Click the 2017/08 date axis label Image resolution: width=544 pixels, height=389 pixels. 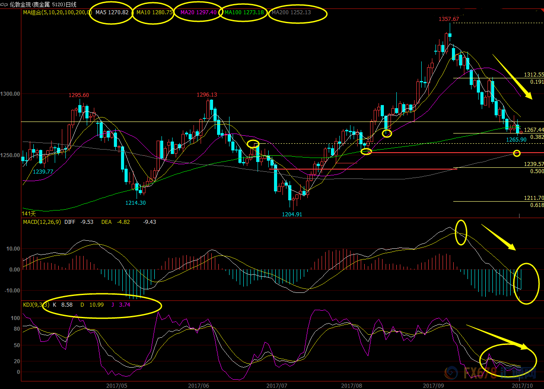(x=352, y=385)
